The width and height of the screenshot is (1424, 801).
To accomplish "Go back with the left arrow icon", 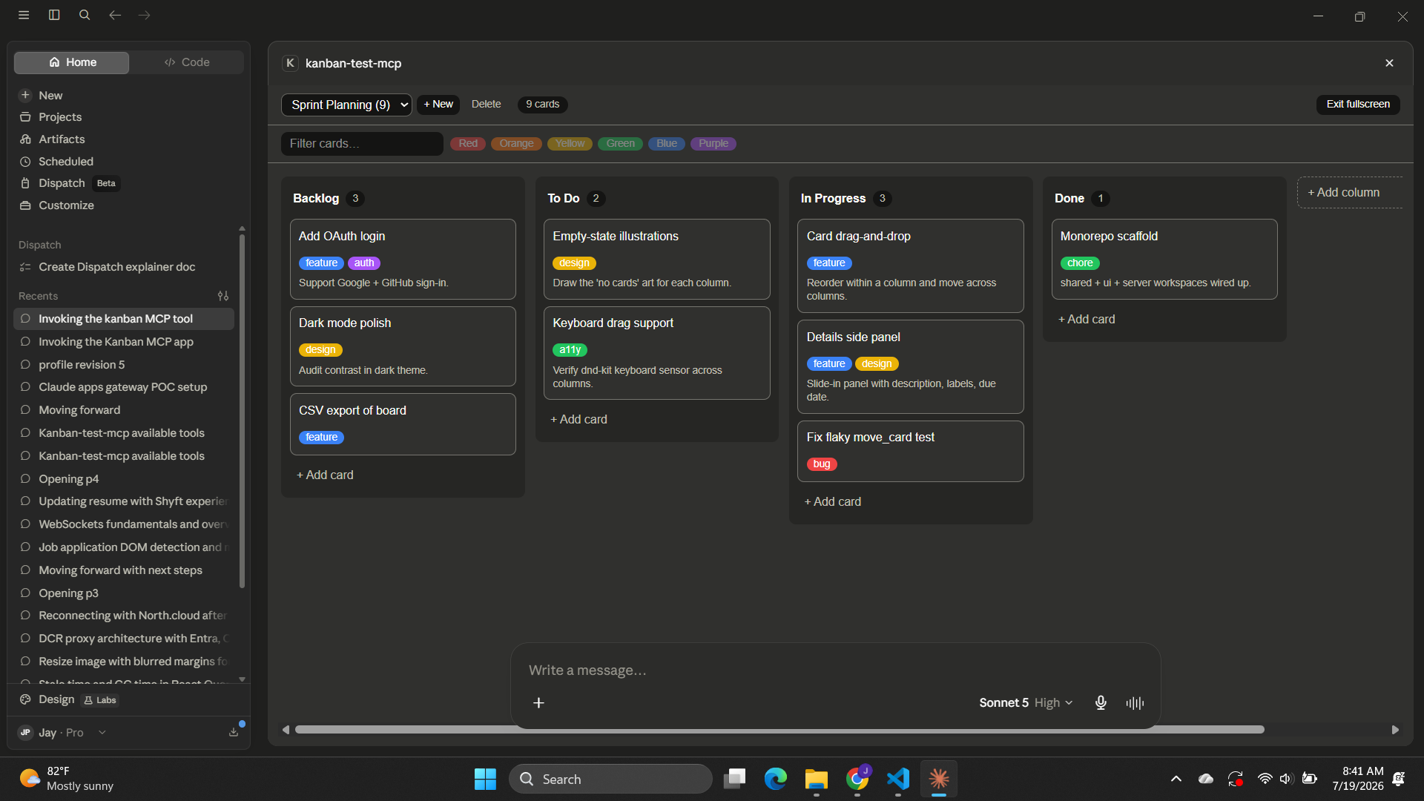I will (x=115, y=15).
